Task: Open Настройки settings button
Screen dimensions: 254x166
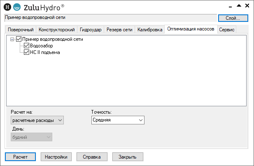Action: [56, 157]
